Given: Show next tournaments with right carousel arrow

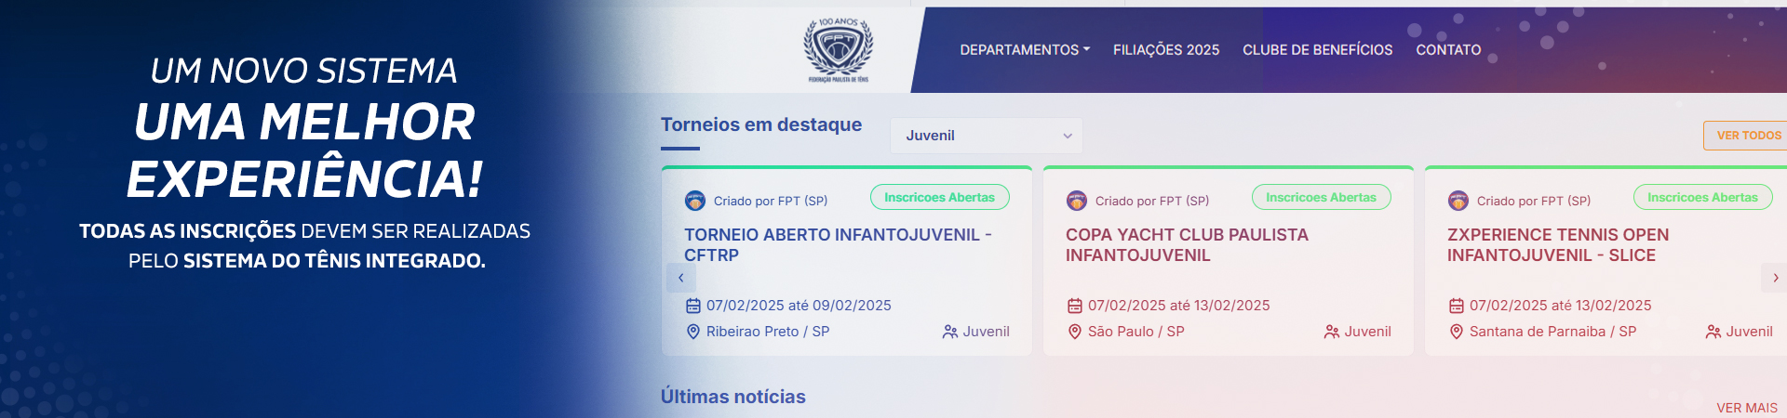Looking at the screenshot, I should pos(1775,278).
